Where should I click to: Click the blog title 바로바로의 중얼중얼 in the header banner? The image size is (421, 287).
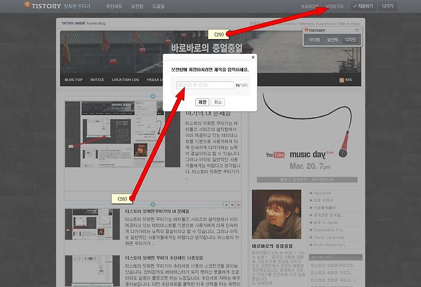pyautogui.click(x=206, y=48)
